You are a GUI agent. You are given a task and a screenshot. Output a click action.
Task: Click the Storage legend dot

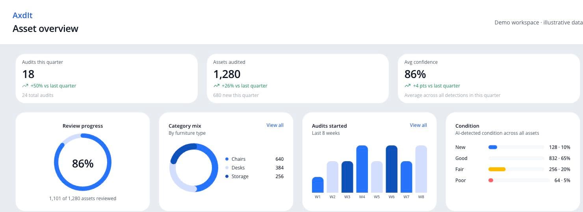[x=227, y=177]
